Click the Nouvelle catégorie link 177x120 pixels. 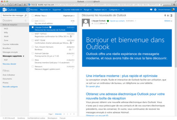coord(10,87)
